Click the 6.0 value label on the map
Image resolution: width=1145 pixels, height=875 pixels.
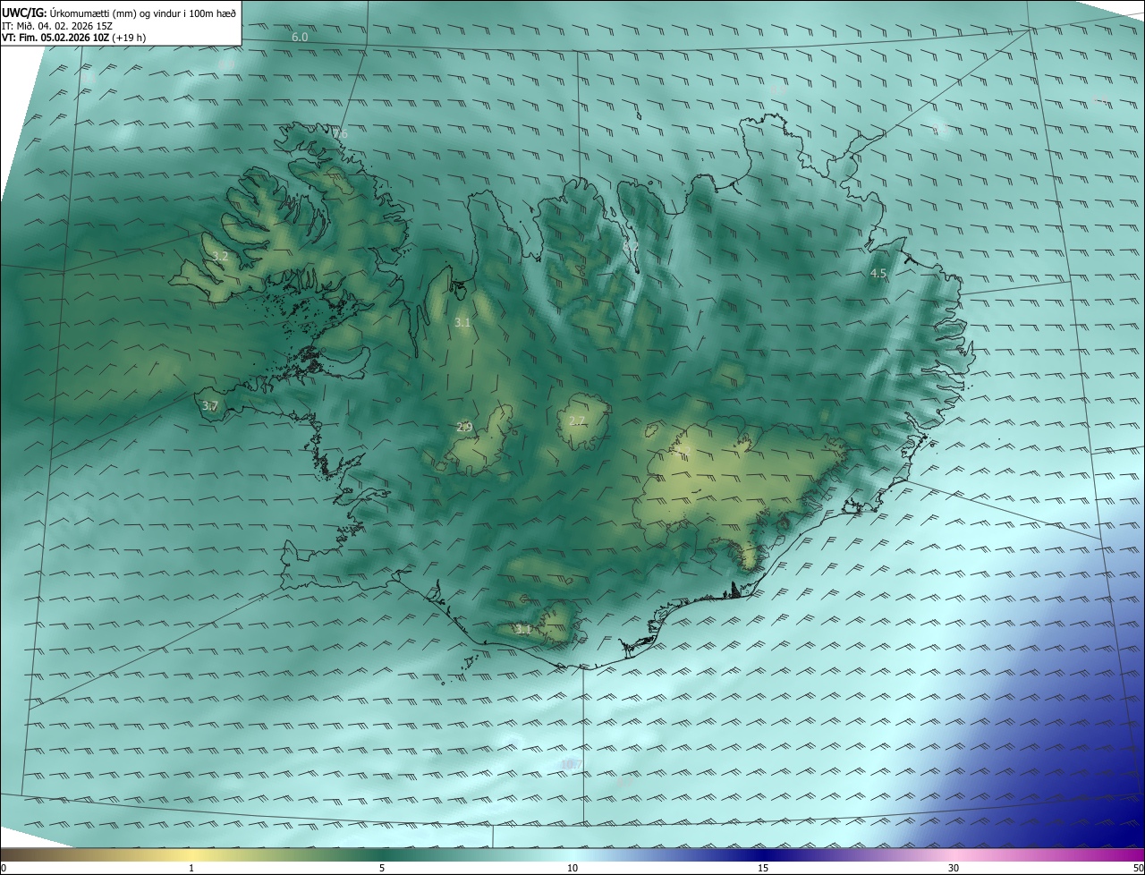[x=300, y=37]
